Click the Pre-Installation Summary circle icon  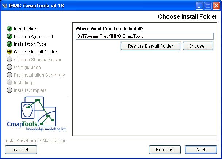pos(9,75)
